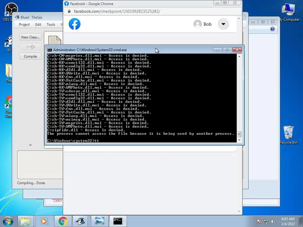Open the BlueJ Project menu
303x227 pixels.
pos(24,25)
